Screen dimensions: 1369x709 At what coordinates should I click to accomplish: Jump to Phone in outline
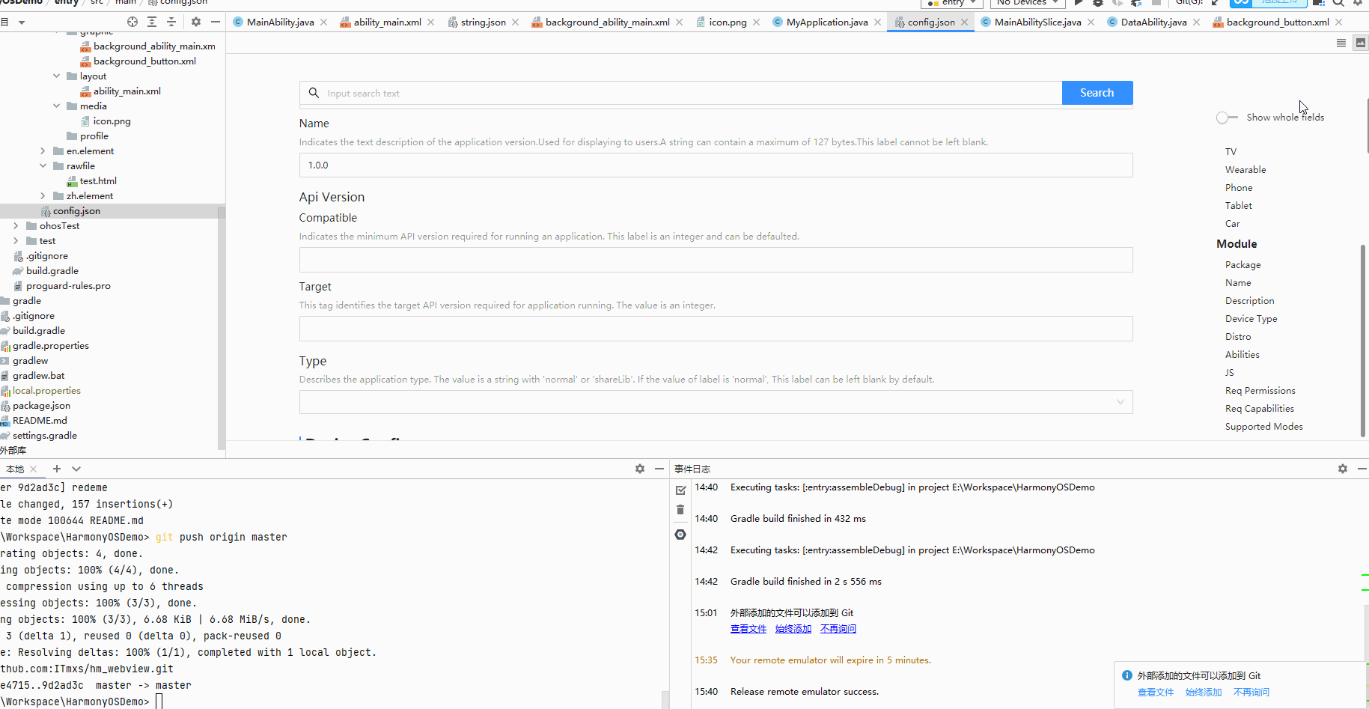[x=1239, y=188]
